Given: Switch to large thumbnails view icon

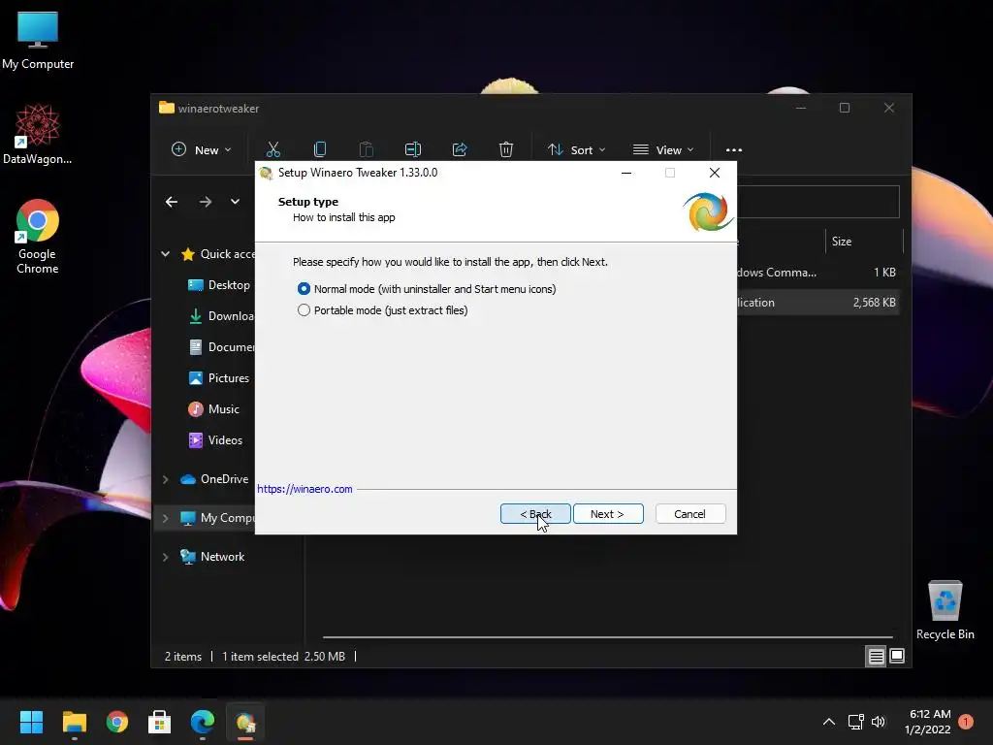Looking at the screenshot, I should click(x=897, y=657).
